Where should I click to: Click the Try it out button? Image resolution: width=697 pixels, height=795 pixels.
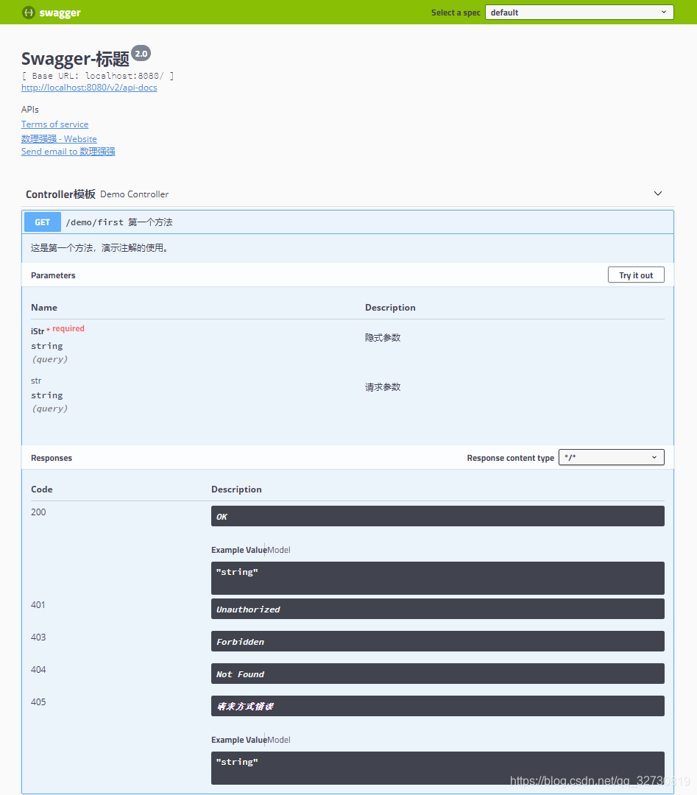pos(636,275)
